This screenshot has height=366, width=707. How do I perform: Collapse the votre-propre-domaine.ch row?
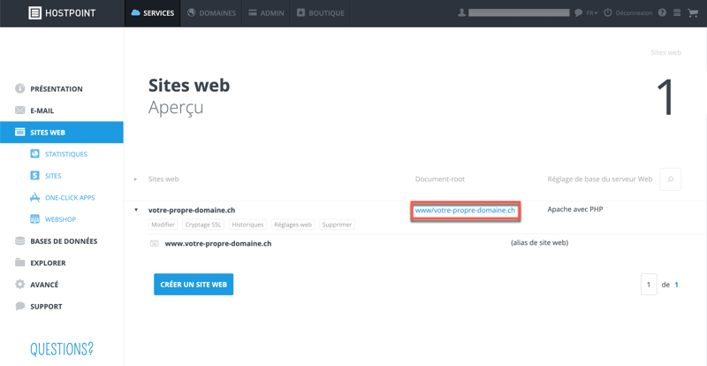click(136, 210)
